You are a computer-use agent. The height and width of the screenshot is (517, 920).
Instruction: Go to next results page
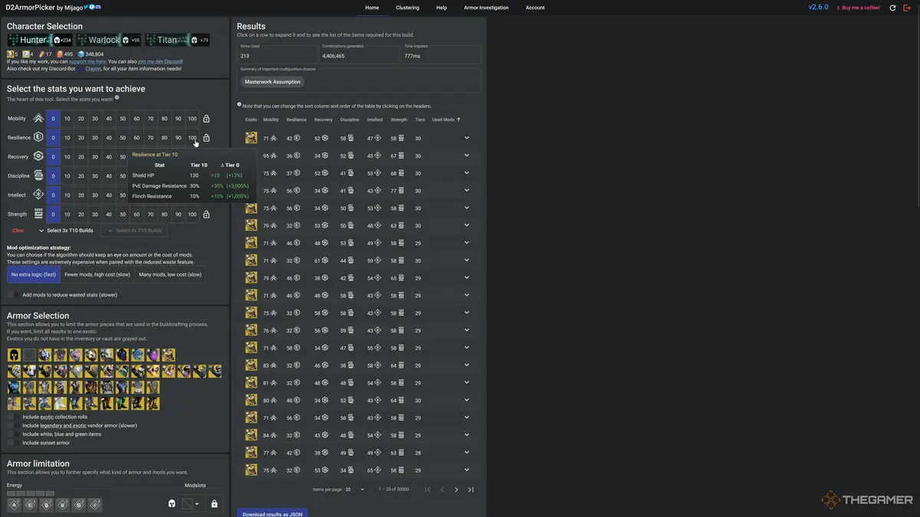pos(456,489)
